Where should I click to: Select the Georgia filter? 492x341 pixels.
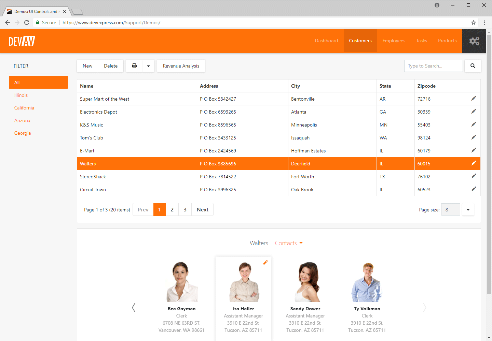[23, 133]
